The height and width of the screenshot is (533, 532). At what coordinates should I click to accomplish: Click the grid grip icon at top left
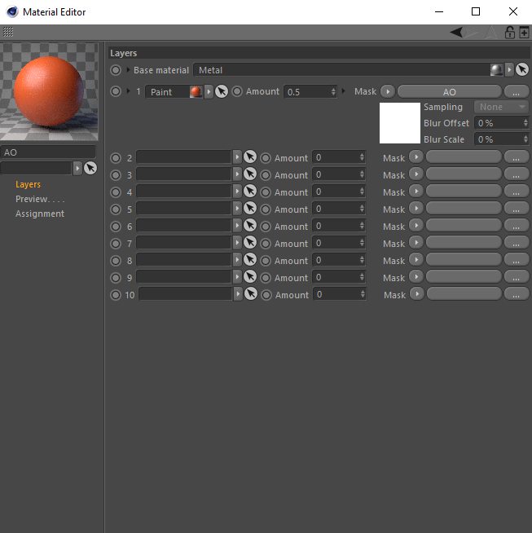tap(8, 32)
